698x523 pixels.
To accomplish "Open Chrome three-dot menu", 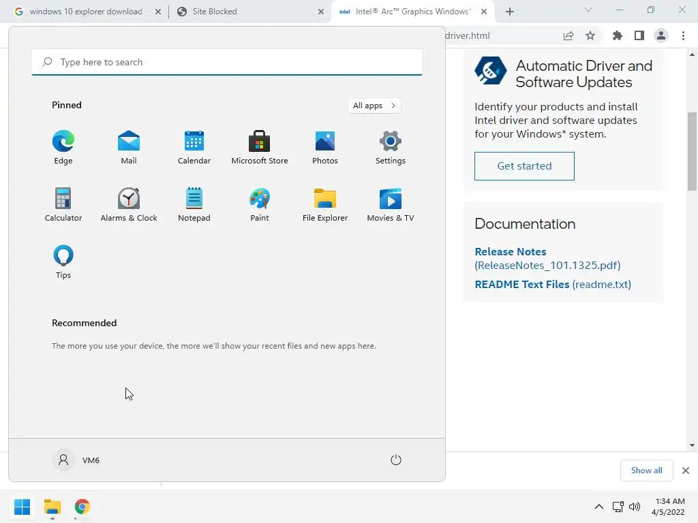I will (683, 36).
